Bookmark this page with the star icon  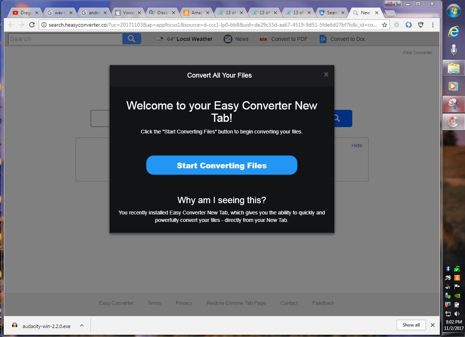(x=385, y=25)
